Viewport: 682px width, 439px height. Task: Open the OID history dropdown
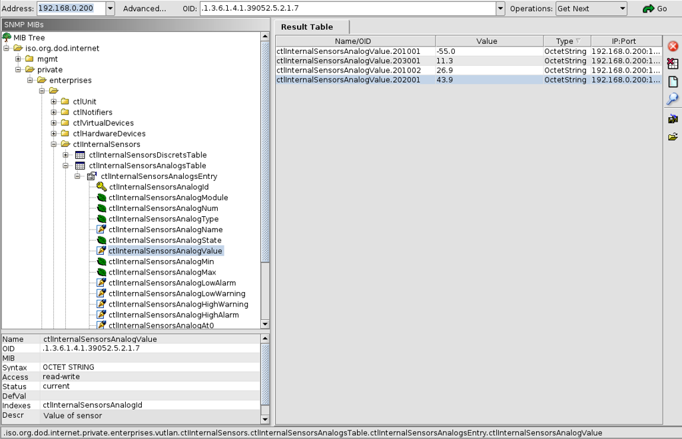[x=501, y=8]
